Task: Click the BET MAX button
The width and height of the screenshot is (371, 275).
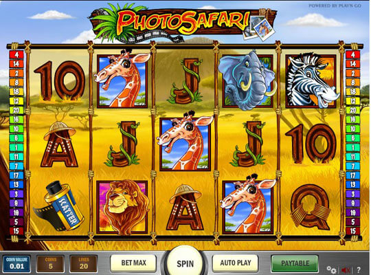Action: [x=133, y=263]
